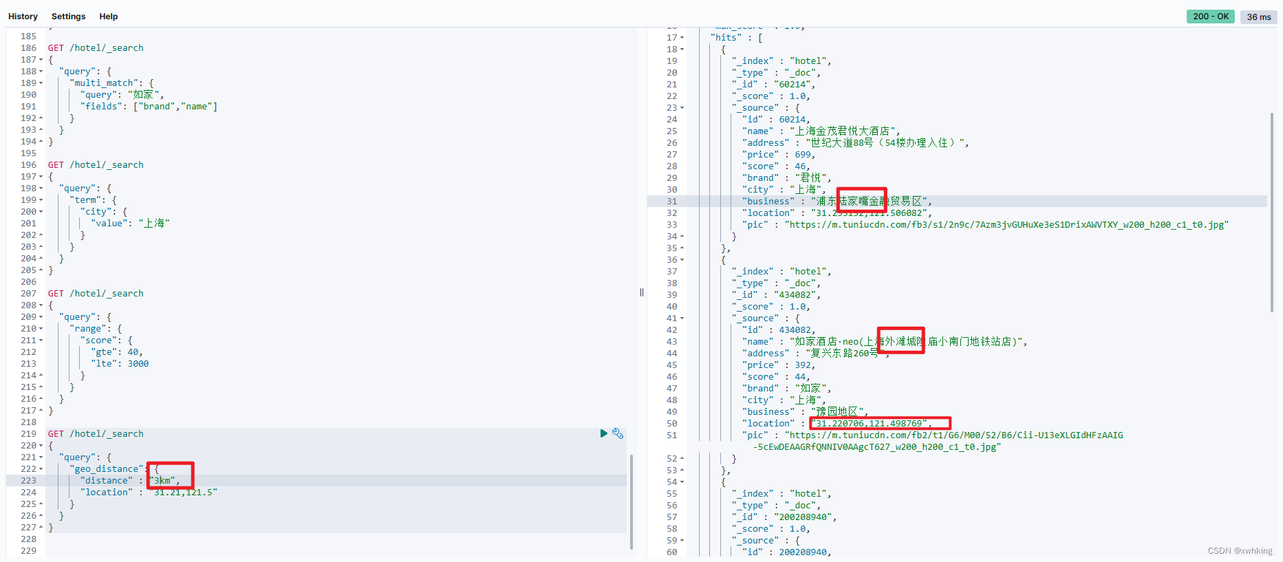Click the "_id": "60214" response line
This screenshot has height=562, width=1283.
[x=773, y=85]
